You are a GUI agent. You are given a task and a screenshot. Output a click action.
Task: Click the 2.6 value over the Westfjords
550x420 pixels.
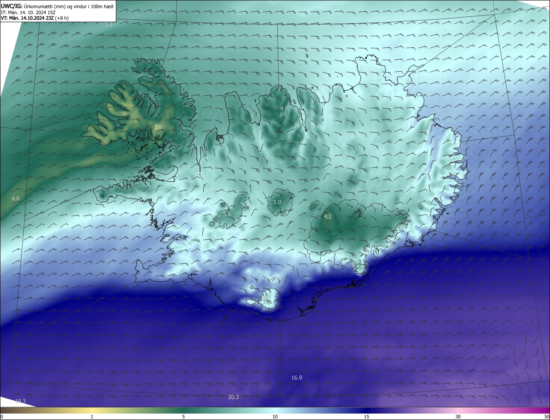point(158,127)
